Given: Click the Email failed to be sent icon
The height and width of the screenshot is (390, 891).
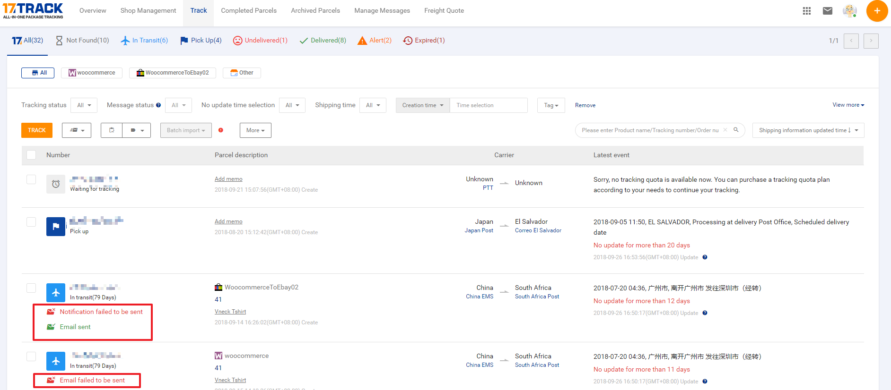Looking at the screenshot, I should pos(51,380).
